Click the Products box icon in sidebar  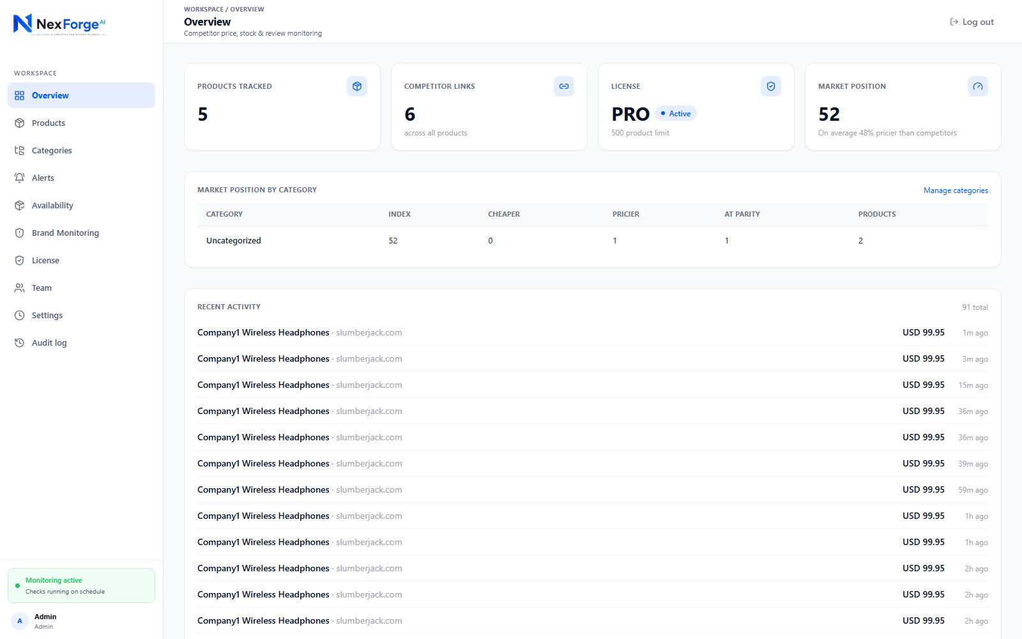point(20,123)
